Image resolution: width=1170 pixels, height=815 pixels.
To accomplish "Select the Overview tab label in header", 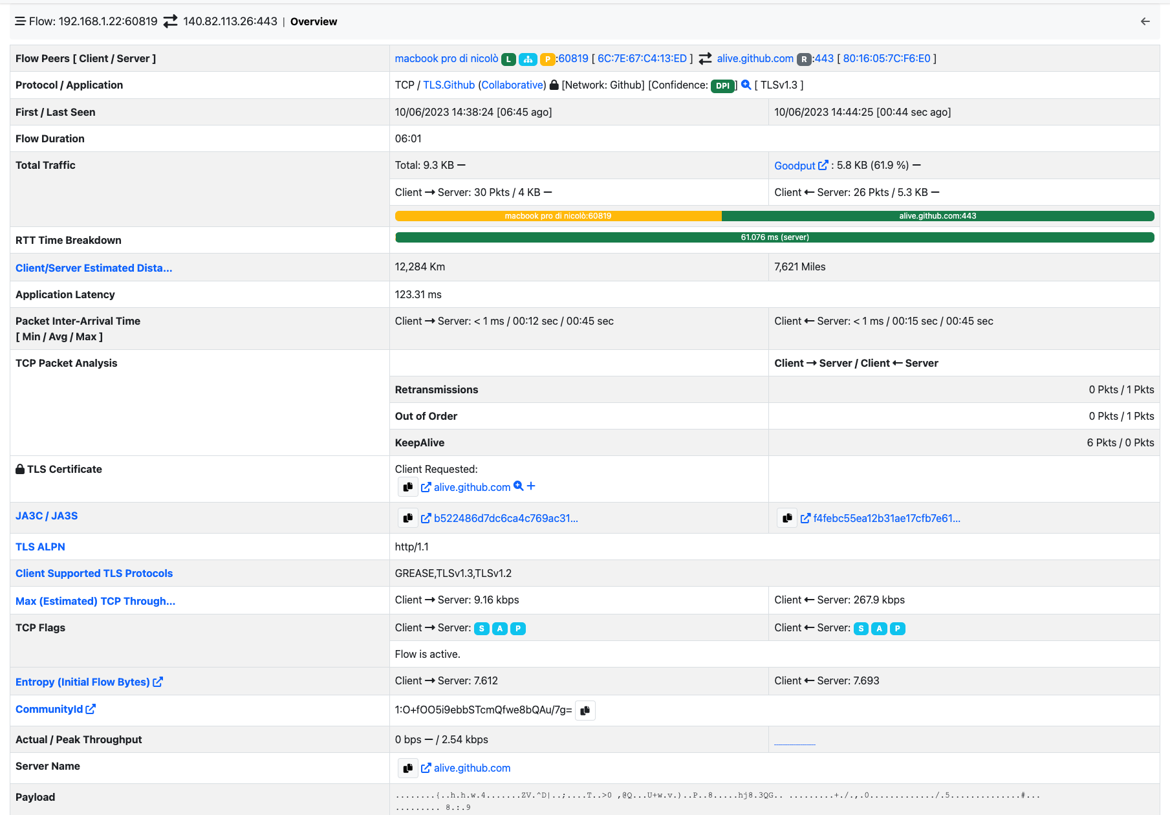I will (314, 21).
